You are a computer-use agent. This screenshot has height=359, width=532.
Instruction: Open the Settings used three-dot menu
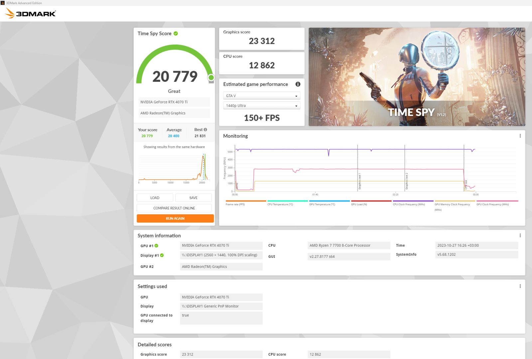coord(520,286)
